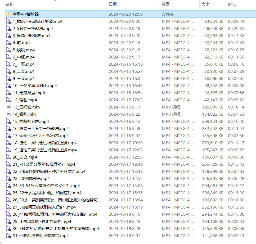The image size is (256, 244).
Task: Select the 专用VIP播放器 folder name
Action: pos(26,14)
